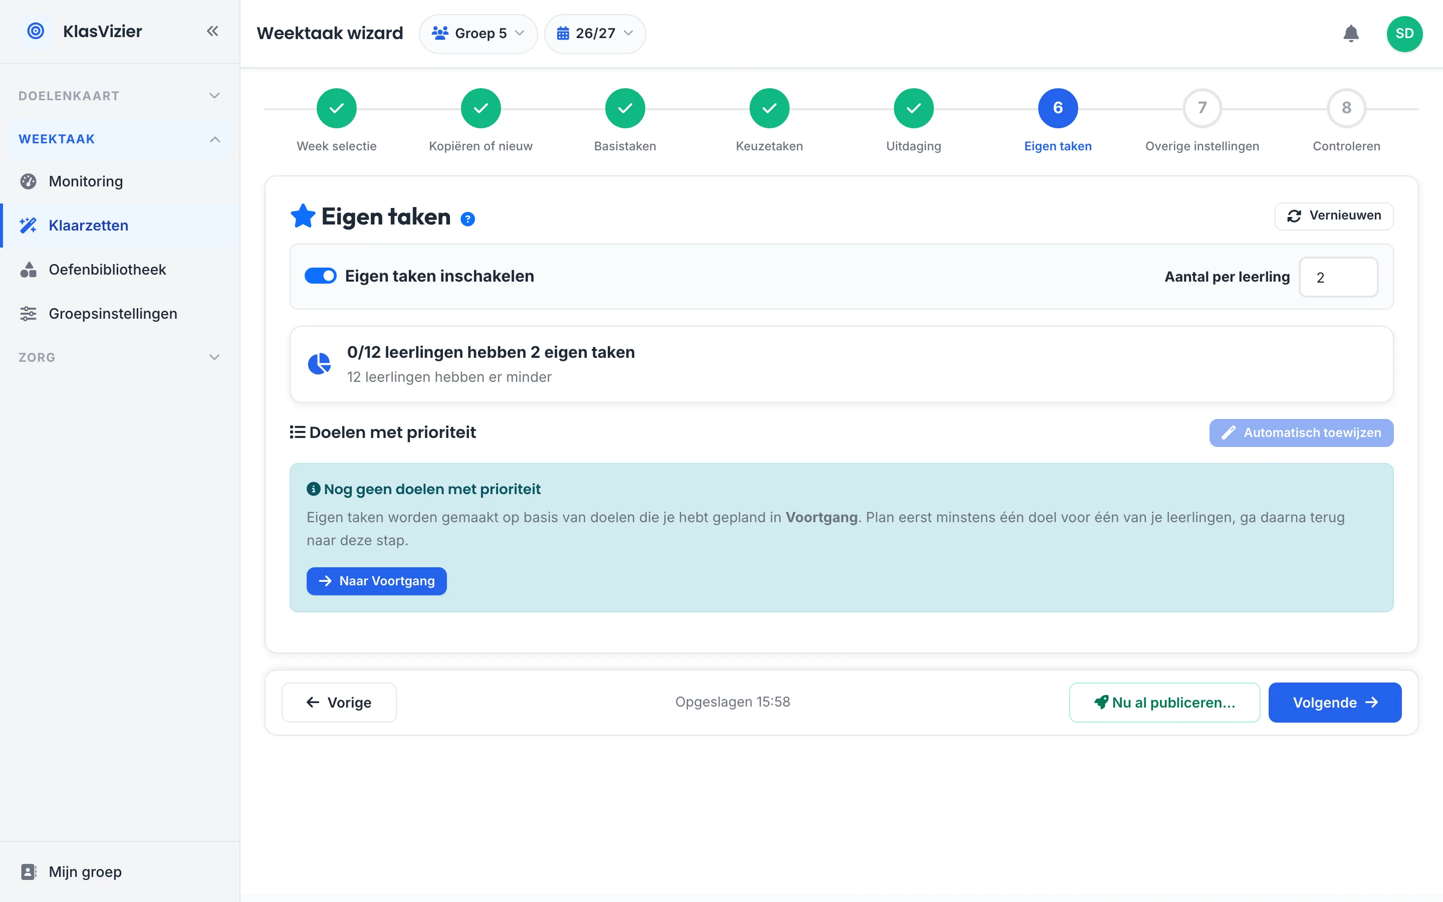The width and height of the screenshot is (1443, 902).
Task: Click the notification bell icon
Action: 1351,34
